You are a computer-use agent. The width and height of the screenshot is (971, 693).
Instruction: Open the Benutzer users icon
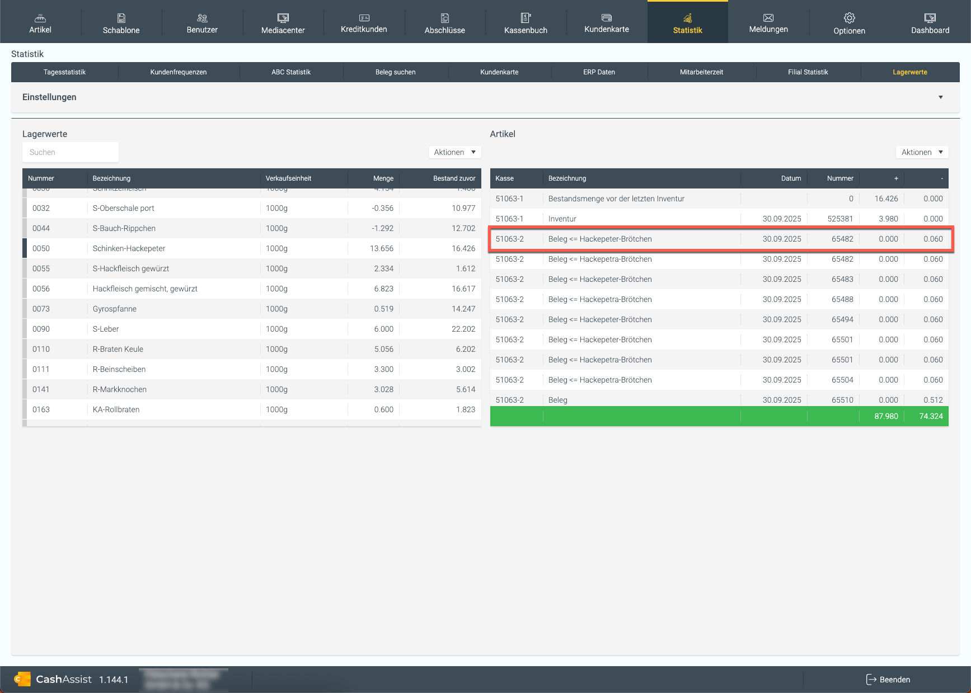point(202,18)
